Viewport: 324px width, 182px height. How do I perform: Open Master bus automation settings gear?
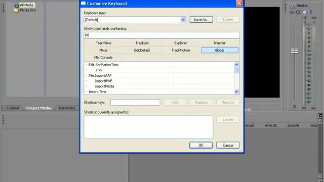tap(298, 12)
